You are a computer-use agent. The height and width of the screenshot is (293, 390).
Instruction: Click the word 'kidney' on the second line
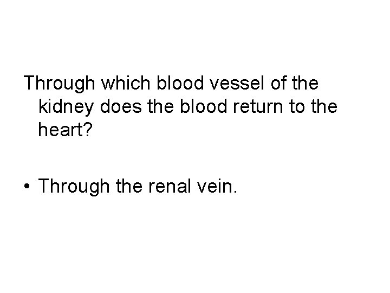(x=66, y=107)
